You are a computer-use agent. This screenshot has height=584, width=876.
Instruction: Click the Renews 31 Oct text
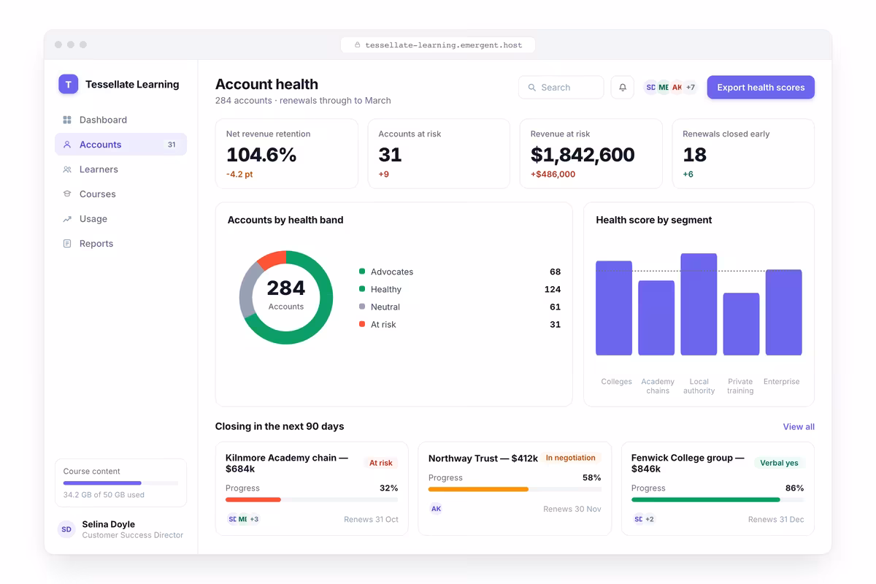371,519
